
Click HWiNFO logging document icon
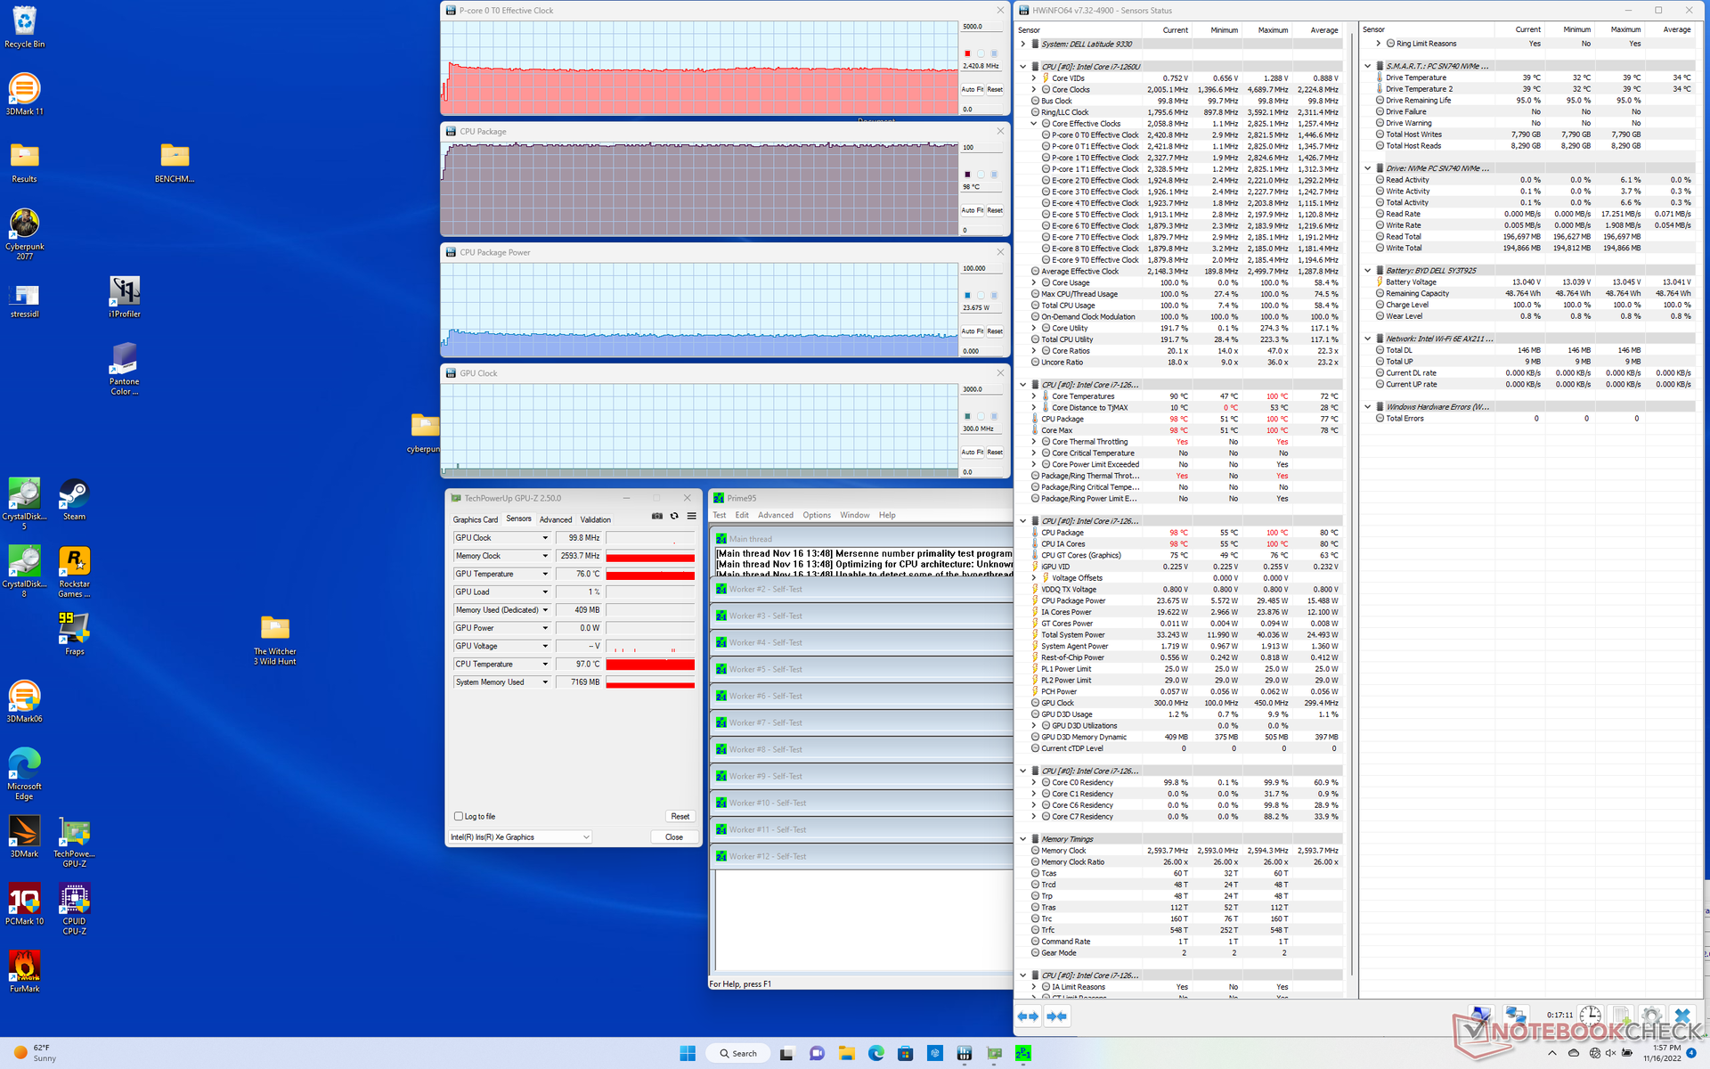point(1621,1016)
